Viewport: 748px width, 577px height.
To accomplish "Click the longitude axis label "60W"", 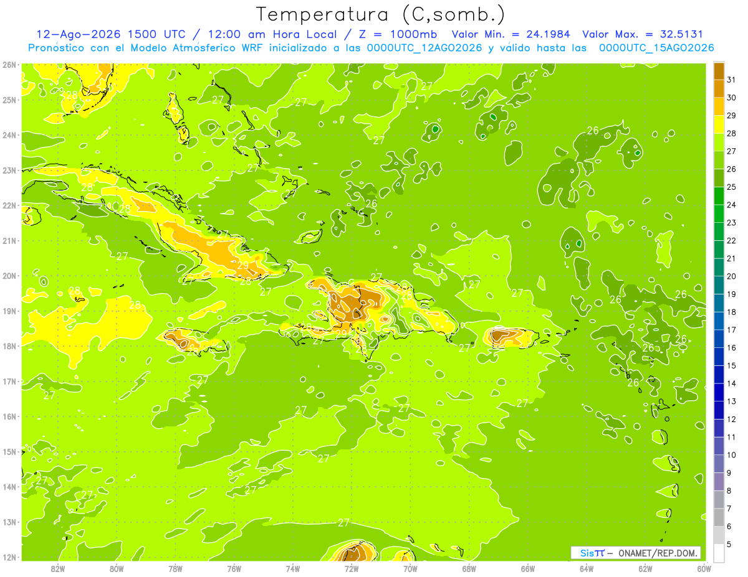I will pyautogui.click(x=704, y=568).
